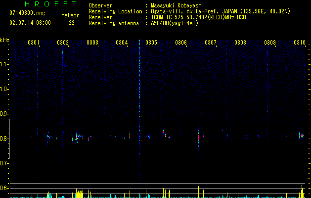The image size is (311, 198).
Task: Click the 0.7 kHz frequency label
Action: [4, 163]
